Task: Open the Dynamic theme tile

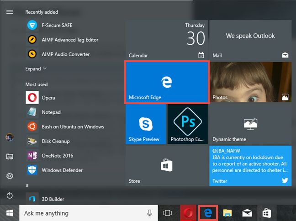Action: click(x=250, y=124)
